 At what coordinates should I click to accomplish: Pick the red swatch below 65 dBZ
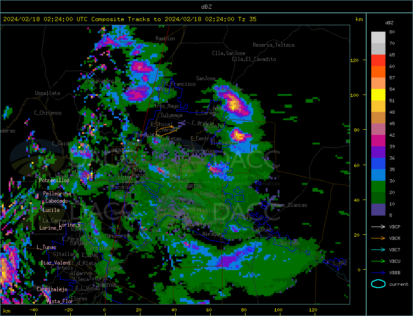click(x=378, y=60)
